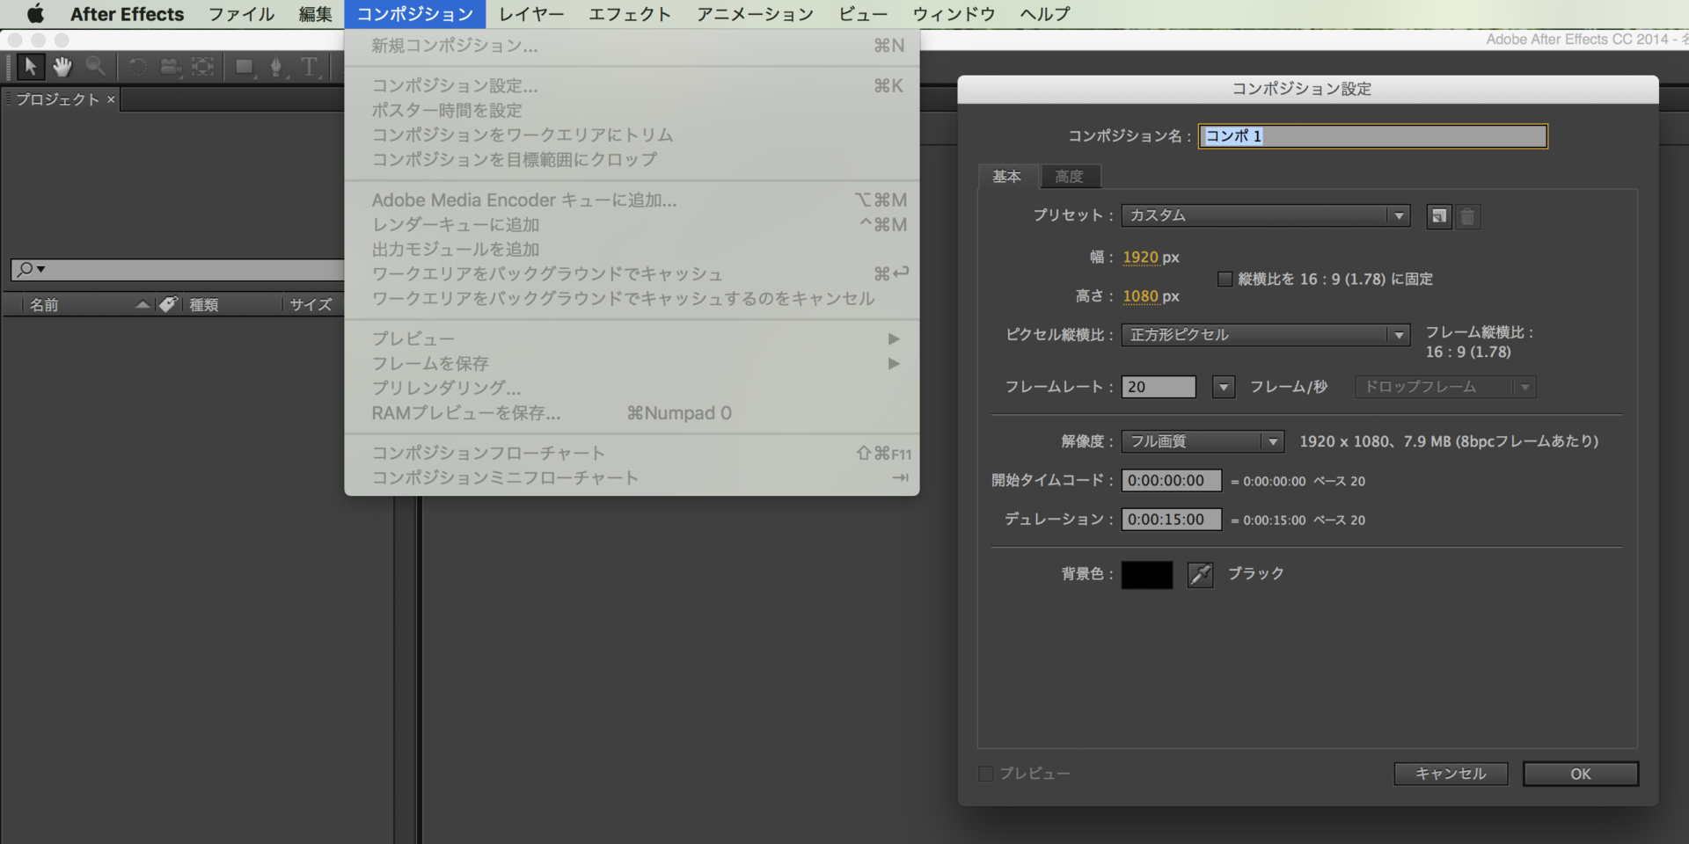Select the Pan Behind anchor point tool
Viewport: 1689px width, 844px height.
[203, 67]
